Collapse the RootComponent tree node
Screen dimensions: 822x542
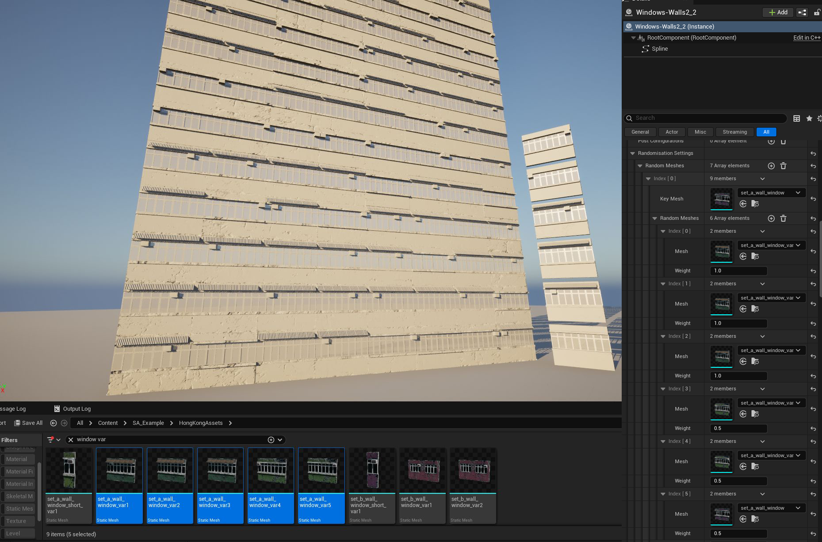click(x=633, y=38)
